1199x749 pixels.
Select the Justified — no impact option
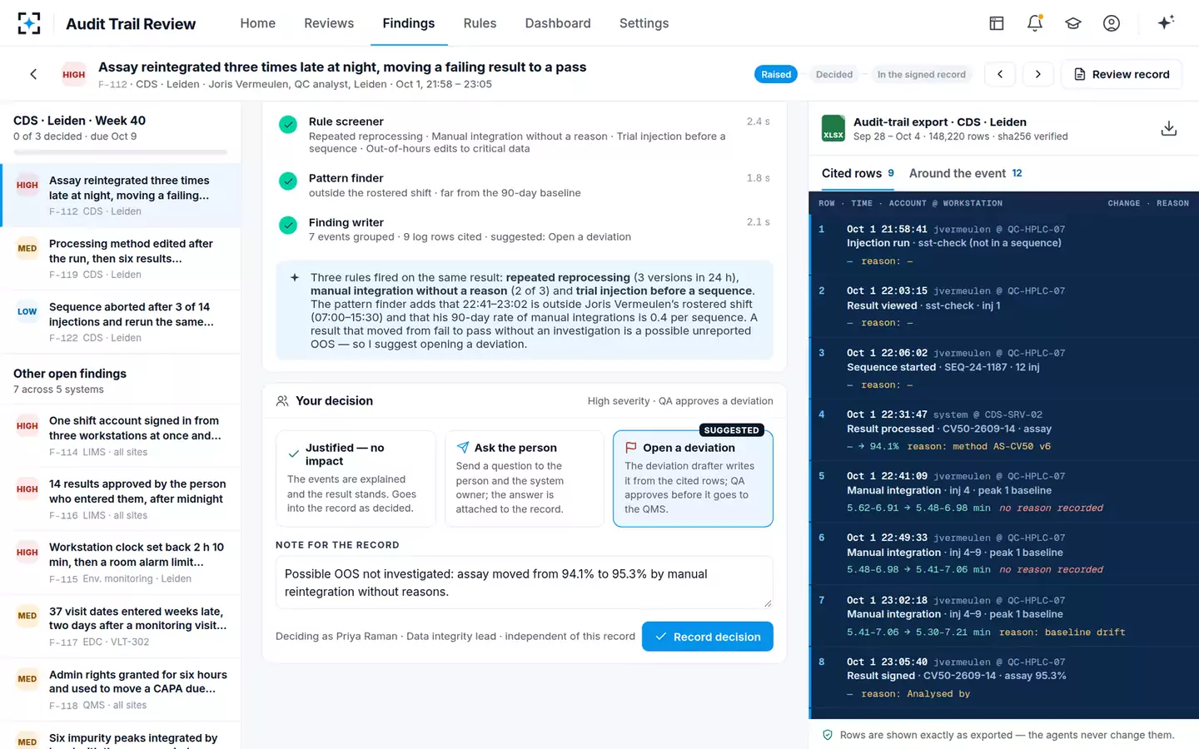tap(356, 479)
